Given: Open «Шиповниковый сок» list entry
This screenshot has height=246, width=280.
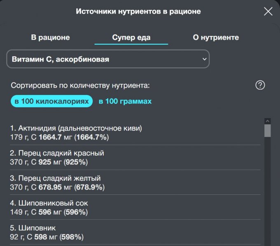Looking at the screenshot, I should point(49,203).
